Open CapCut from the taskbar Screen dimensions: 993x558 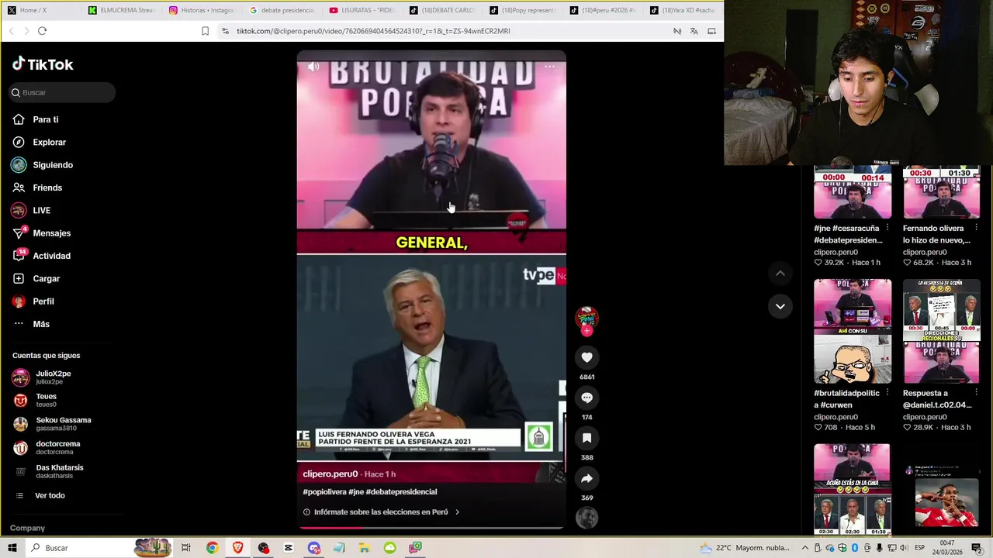[288, 548]
